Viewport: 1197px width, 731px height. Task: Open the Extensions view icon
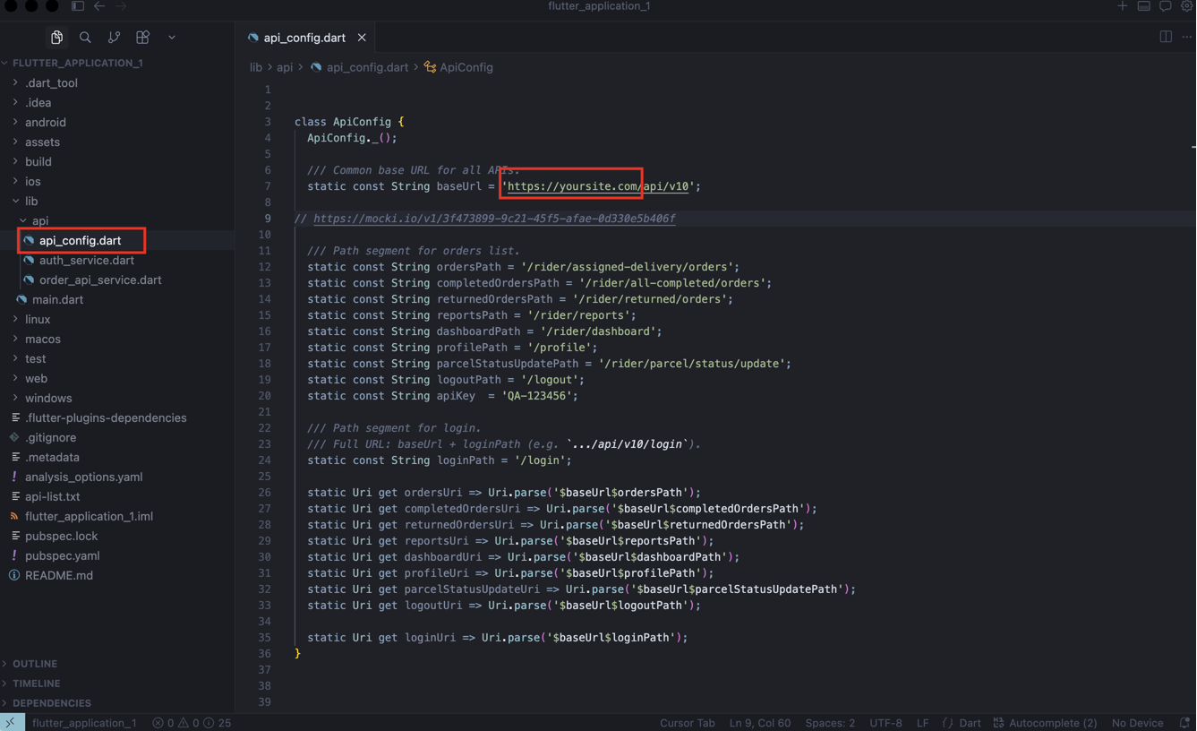point(142,38)
